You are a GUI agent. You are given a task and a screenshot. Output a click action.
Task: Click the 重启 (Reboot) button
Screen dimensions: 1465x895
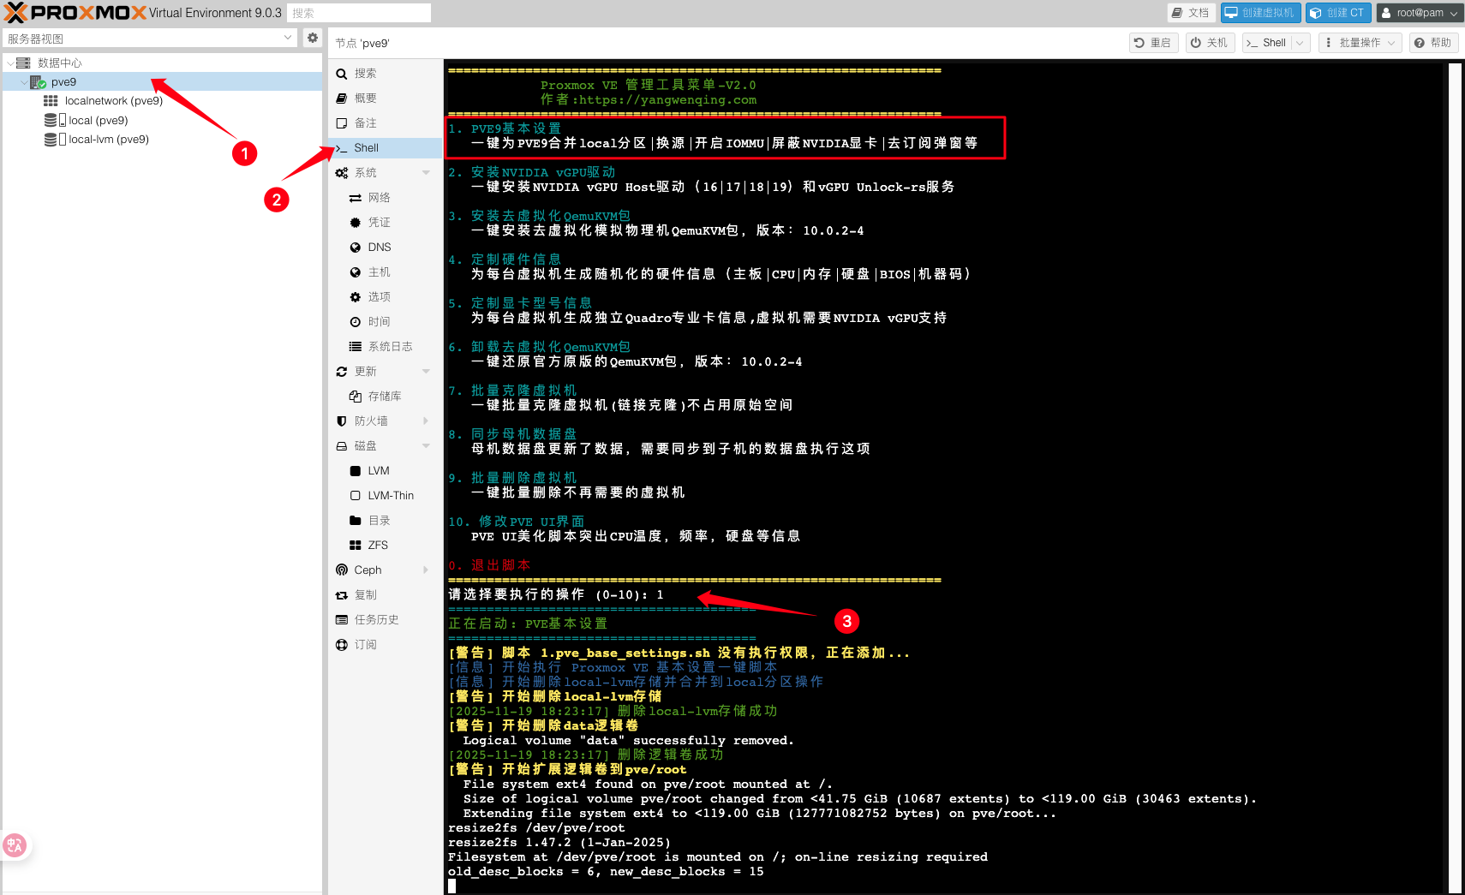[x=1152, y=43]
